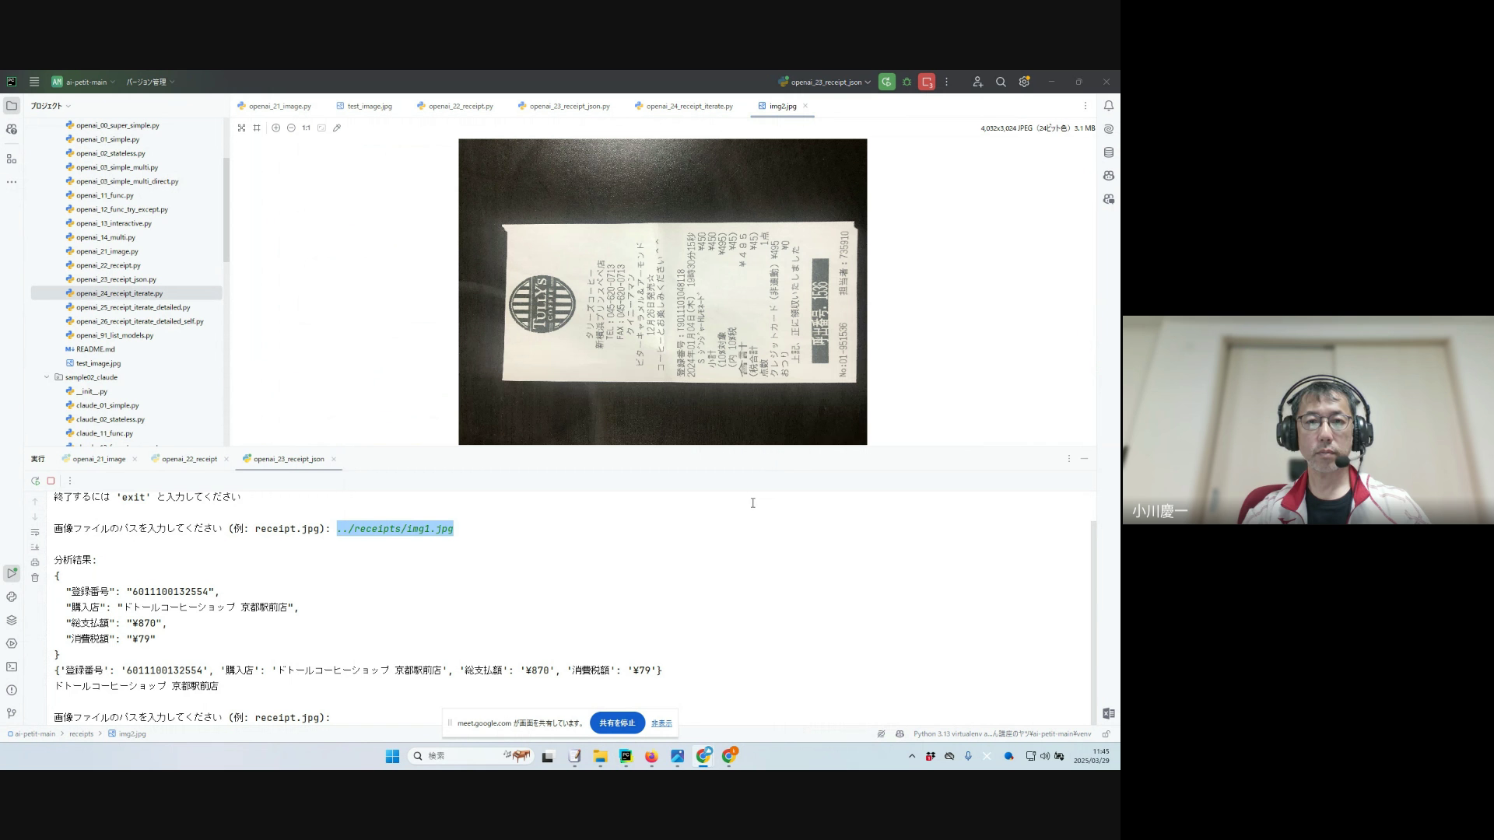The width and height of the screenshot is (1494, 840).
Task: Clear console output with the trash icon
Action: point(35,578)
